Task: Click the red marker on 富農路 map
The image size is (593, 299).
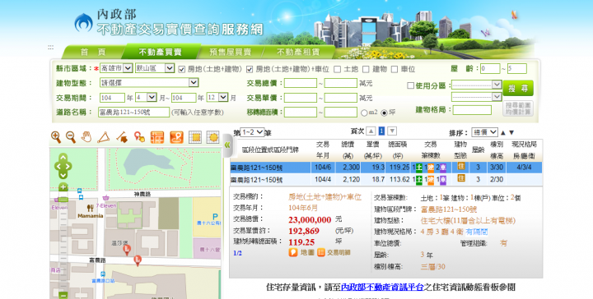Action: coord(138,260)
